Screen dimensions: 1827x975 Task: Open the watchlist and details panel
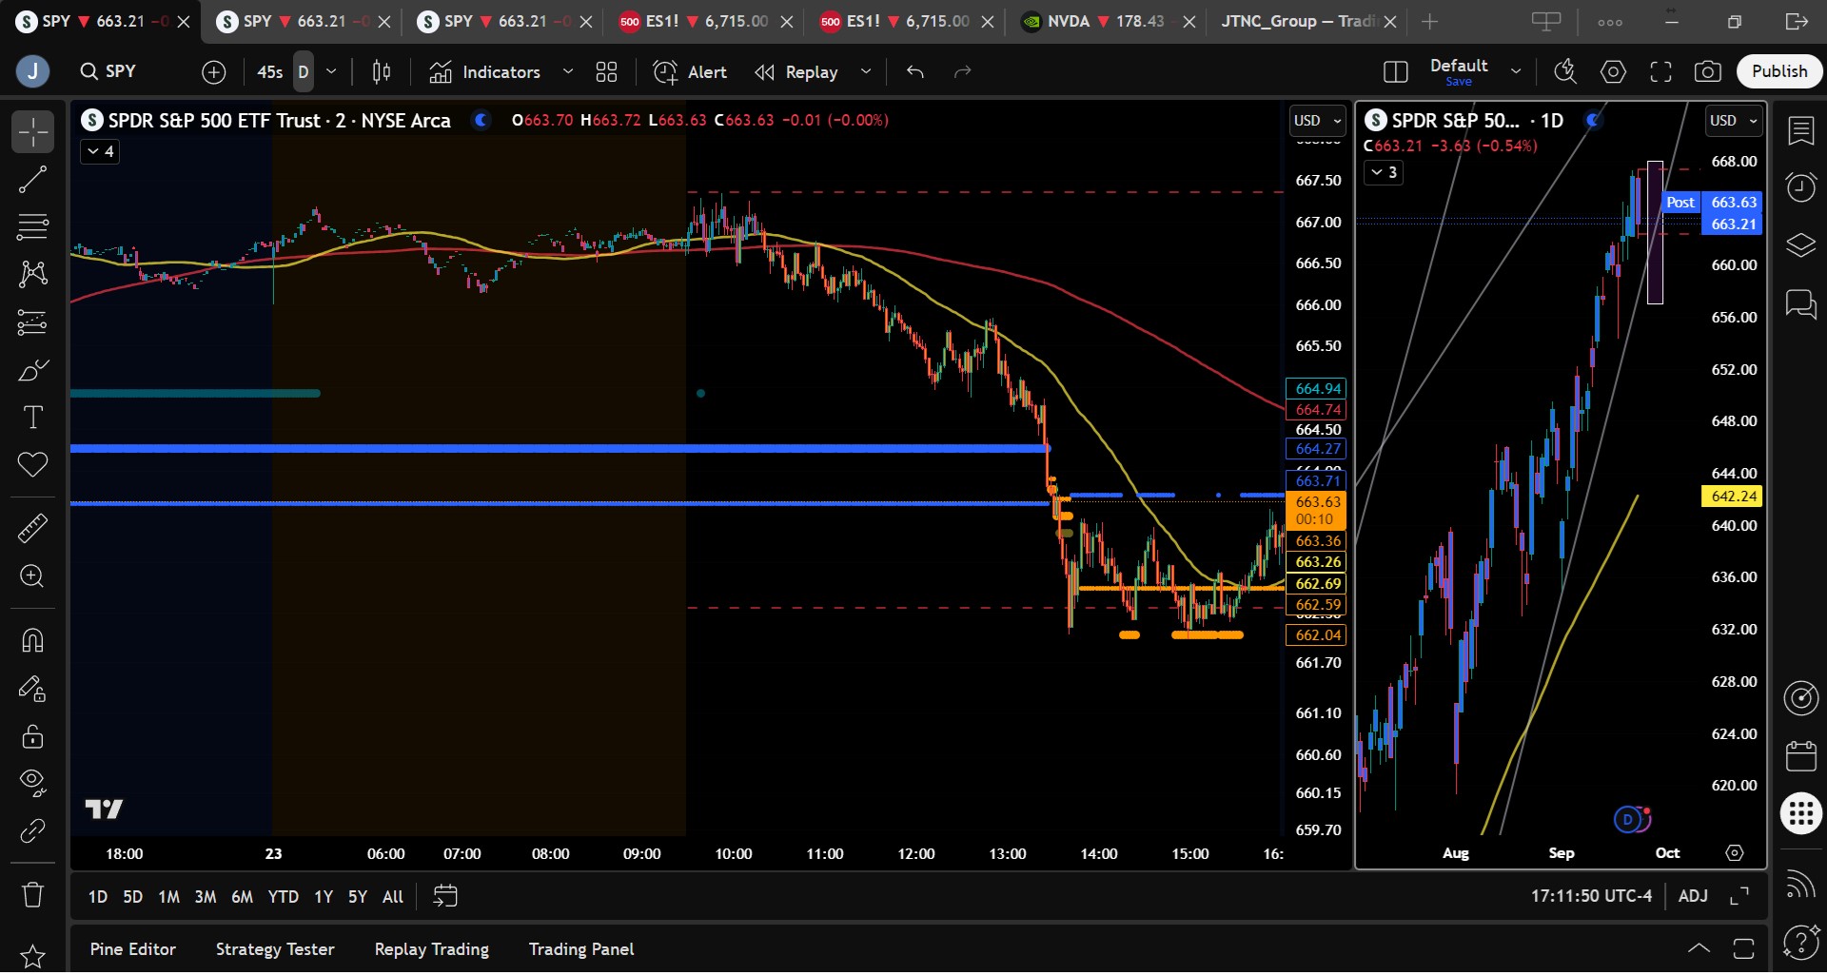[1801, 130]
